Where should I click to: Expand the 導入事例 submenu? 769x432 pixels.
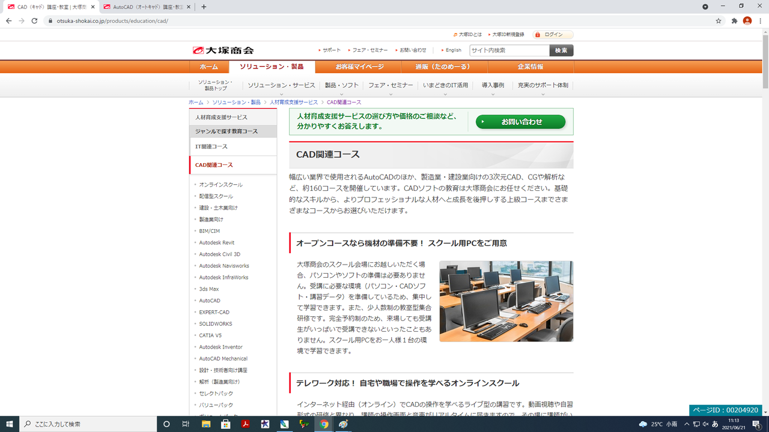493,85
